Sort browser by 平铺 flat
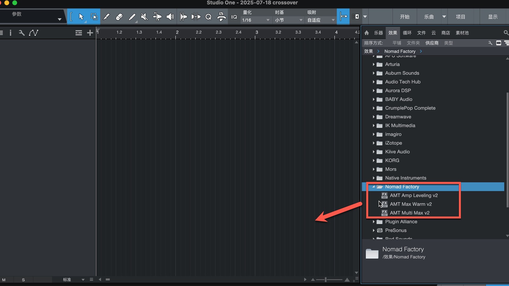This screenshot has height=286, width=509. pyautogui.click(x=397, y=43)
